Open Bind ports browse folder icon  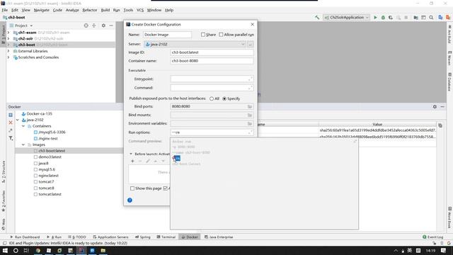pos(250,107)
